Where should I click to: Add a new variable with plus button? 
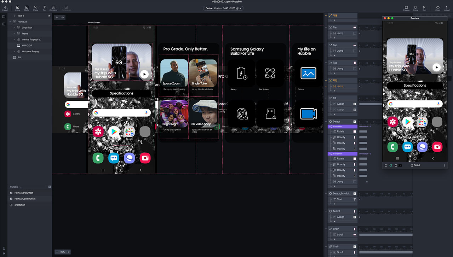click(x=50, y=187)
